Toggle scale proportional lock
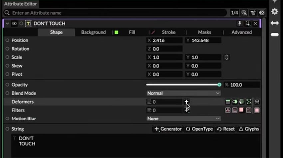Viewport: 283px width, 158px height. 227,57
